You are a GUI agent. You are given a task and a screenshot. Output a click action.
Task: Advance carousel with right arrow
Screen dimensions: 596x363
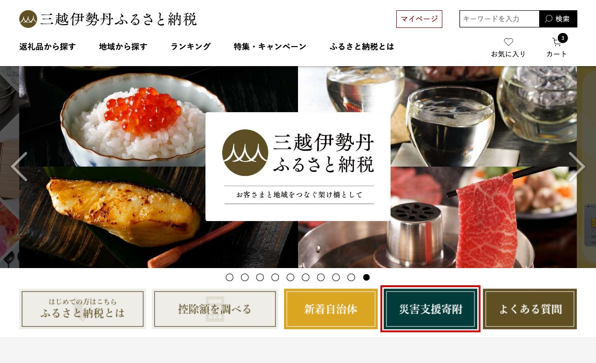click(x=577, y=167)
